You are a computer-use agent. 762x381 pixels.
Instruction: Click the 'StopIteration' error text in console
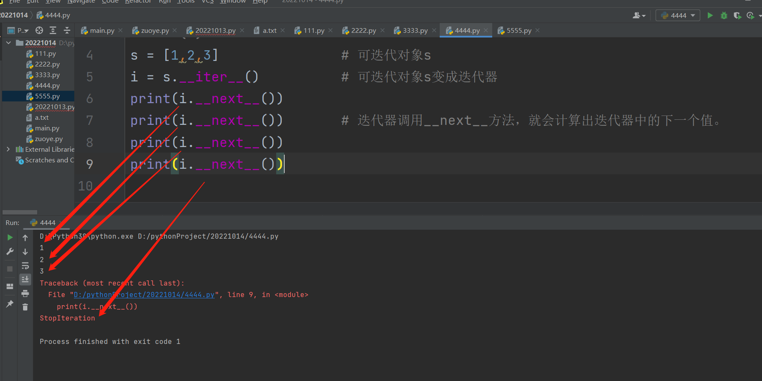point(67,318)
